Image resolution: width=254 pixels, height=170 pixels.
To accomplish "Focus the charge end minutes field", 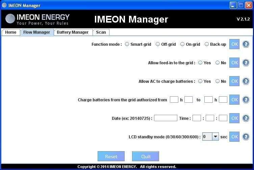I will [x=223, y=100].
